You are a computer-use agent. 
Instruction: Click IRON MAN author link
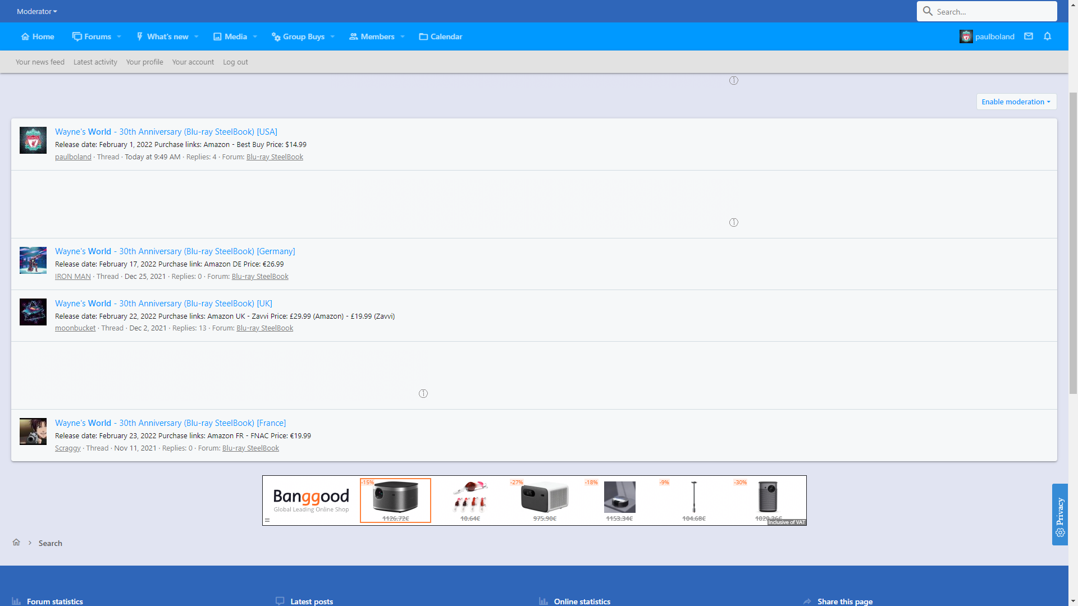coord(73,277)
